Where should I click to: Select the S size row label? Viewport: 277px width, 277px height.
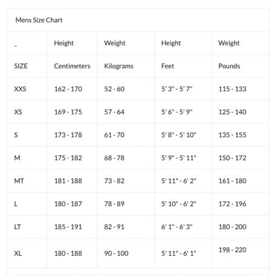16,135
